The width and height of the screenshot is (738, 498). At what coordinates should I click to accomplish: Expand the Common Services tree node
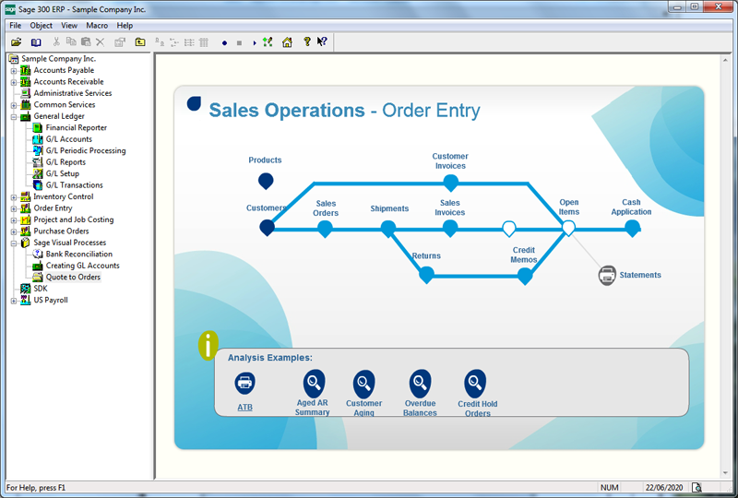pyautogui.click(x=14, y=105)
